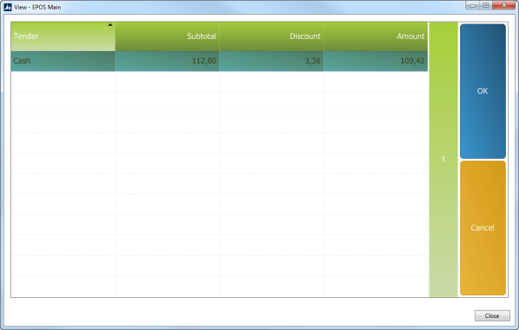This screenshot has height=330, width=519.
Task: Click the subtotal cell showing 112,80
Action: [x=167, y=61]
